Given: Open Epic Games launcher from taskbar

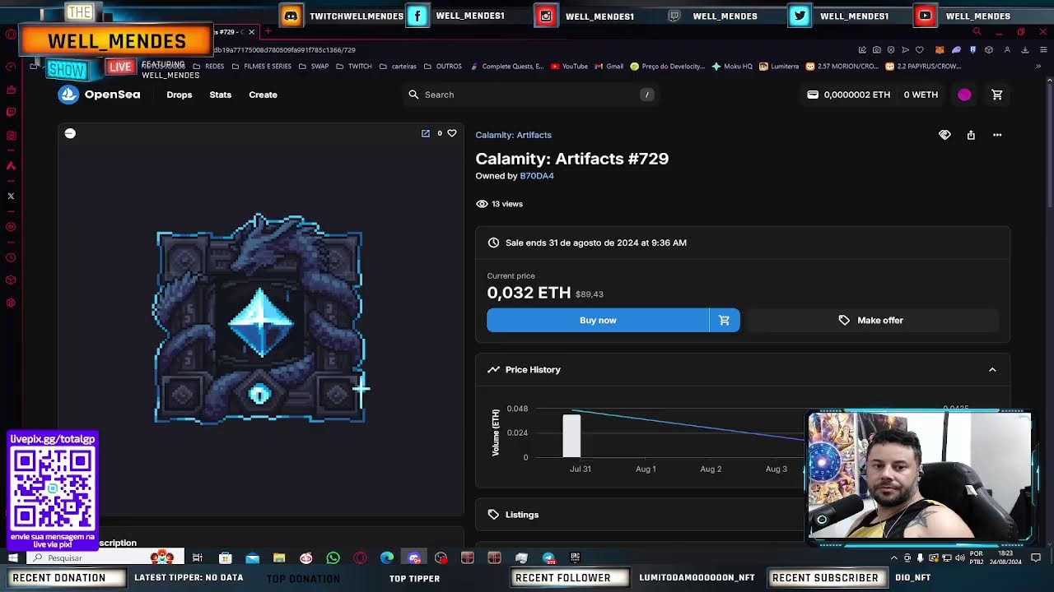Looking at the screenshot, I should tap(575, 557).
